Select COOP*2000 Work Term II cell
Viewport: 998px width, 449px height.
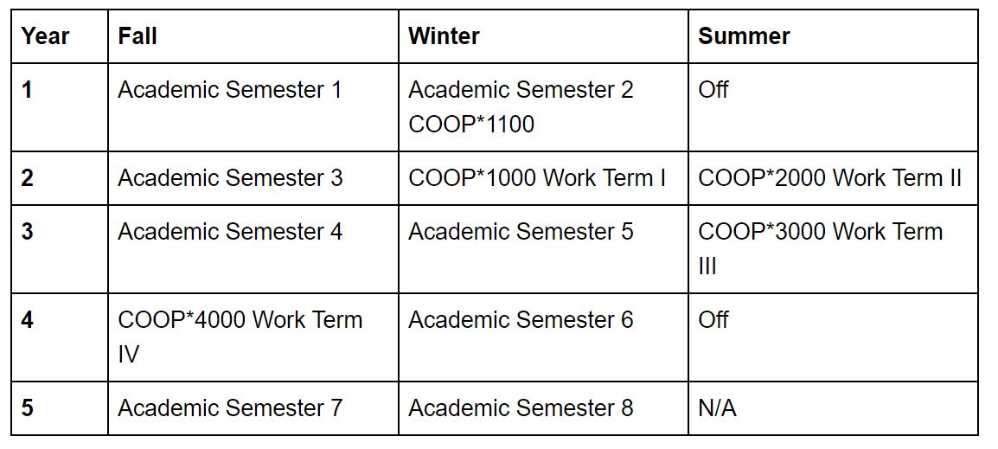[x=833, y=177]
